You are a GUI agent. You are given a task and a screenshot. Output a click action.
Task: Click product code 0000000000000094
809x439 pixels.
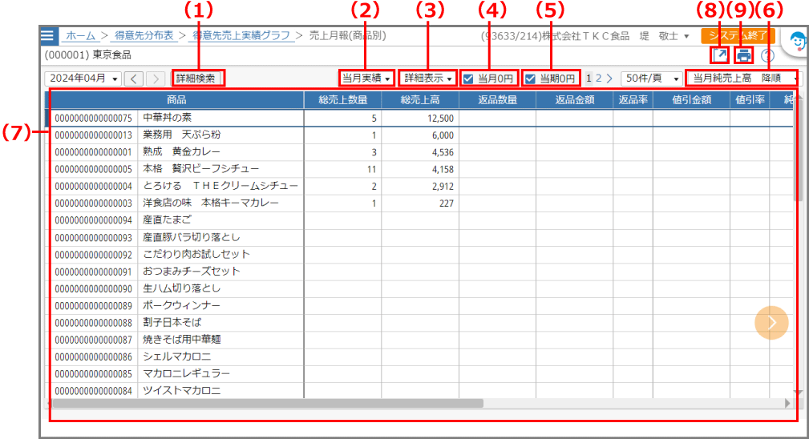pos(93,220)
